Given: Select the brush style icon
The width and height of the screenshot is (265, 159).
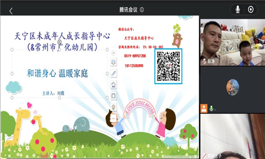Looking at the screenshot, I should pos(114,73).
